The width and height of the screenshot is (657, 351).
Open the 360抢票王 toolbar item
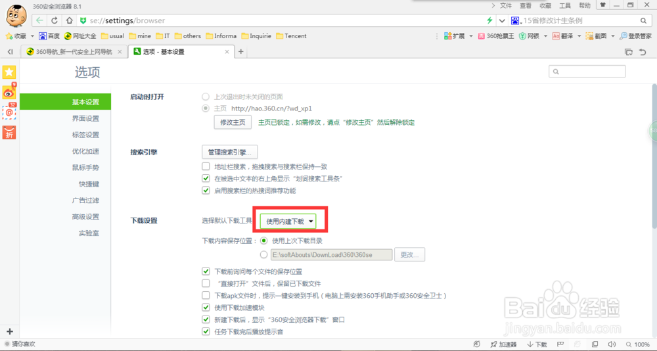click(496, 36)
